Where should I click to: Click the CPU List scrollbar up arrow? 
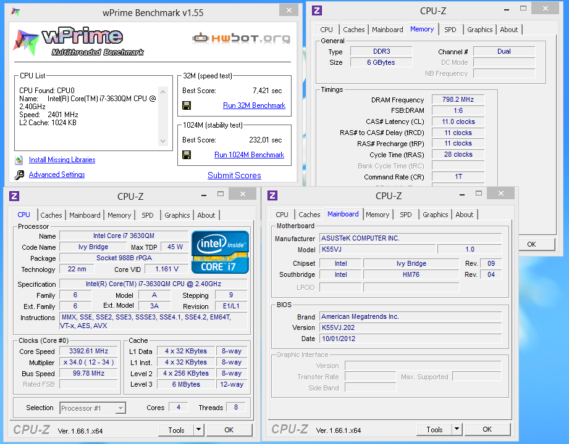(x=163, y=92)
